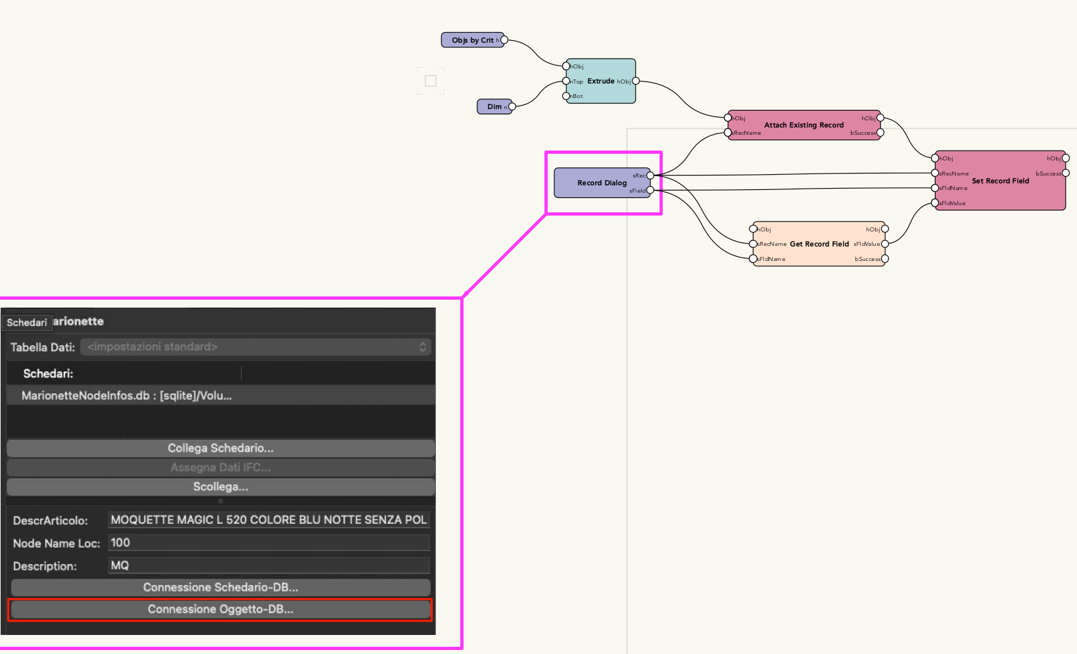Screen dimensions: 1077x654
Task: Click sFldValue output port on Get Record Field
Action: tap(885, 244)
